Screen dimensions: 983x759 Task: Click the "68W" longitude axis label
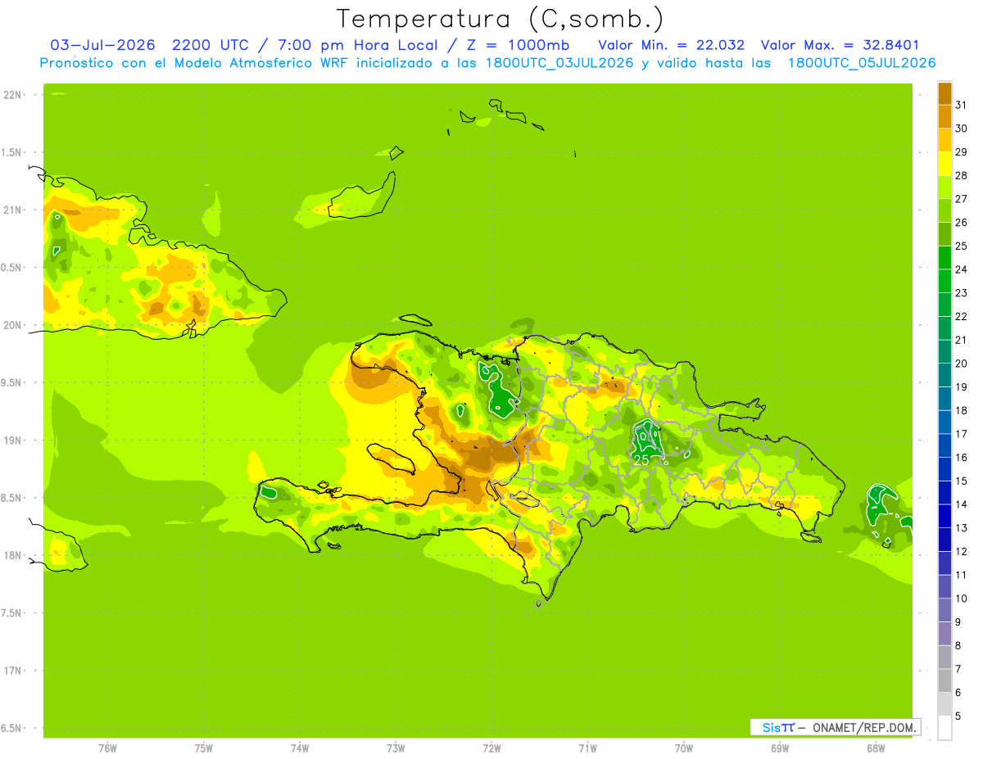(876, 749)
